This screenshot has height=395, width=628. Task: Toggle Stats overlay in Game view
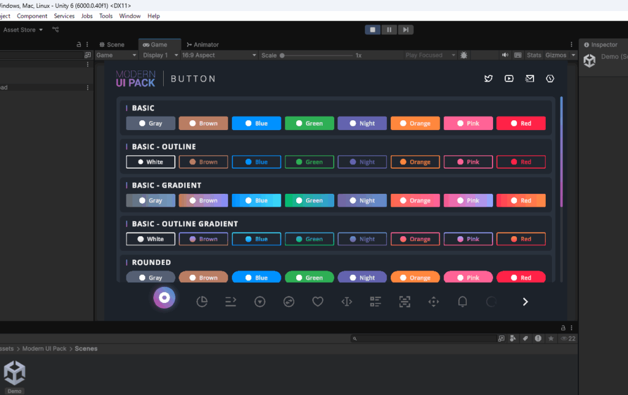(534, 55)
